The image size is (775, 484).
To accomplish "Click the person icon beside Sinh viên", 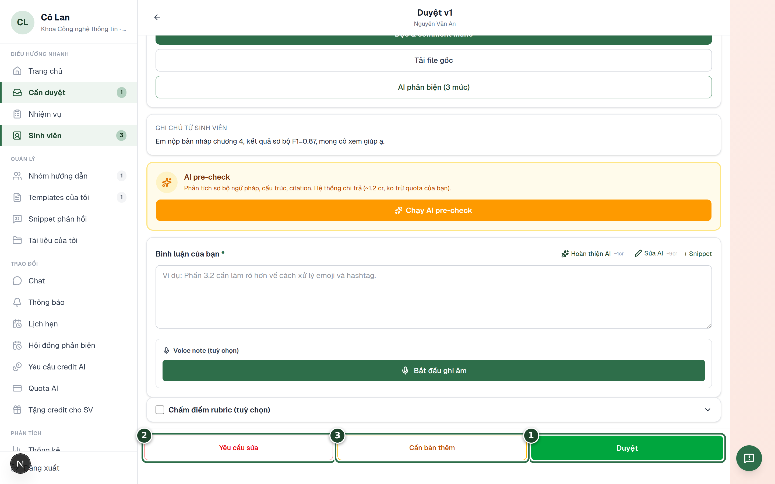I will pos(17,136).
